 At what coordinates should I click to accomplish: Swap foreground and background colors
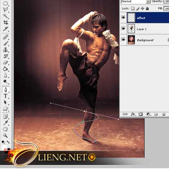[8, 142]
